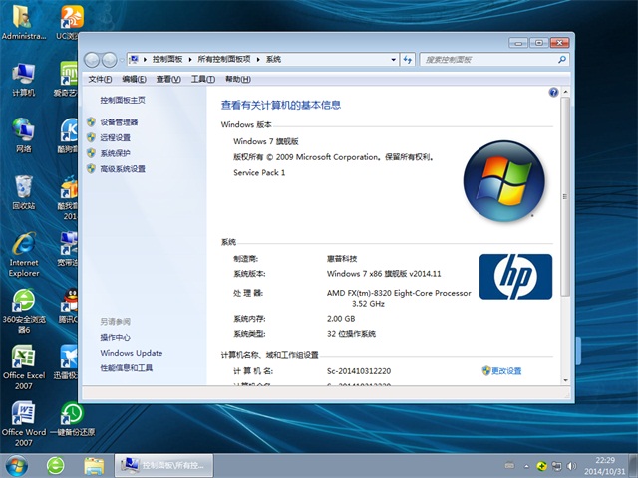Click the HP logo image
The width and height of the screenshot is (638, 478).
click(515, 277)
